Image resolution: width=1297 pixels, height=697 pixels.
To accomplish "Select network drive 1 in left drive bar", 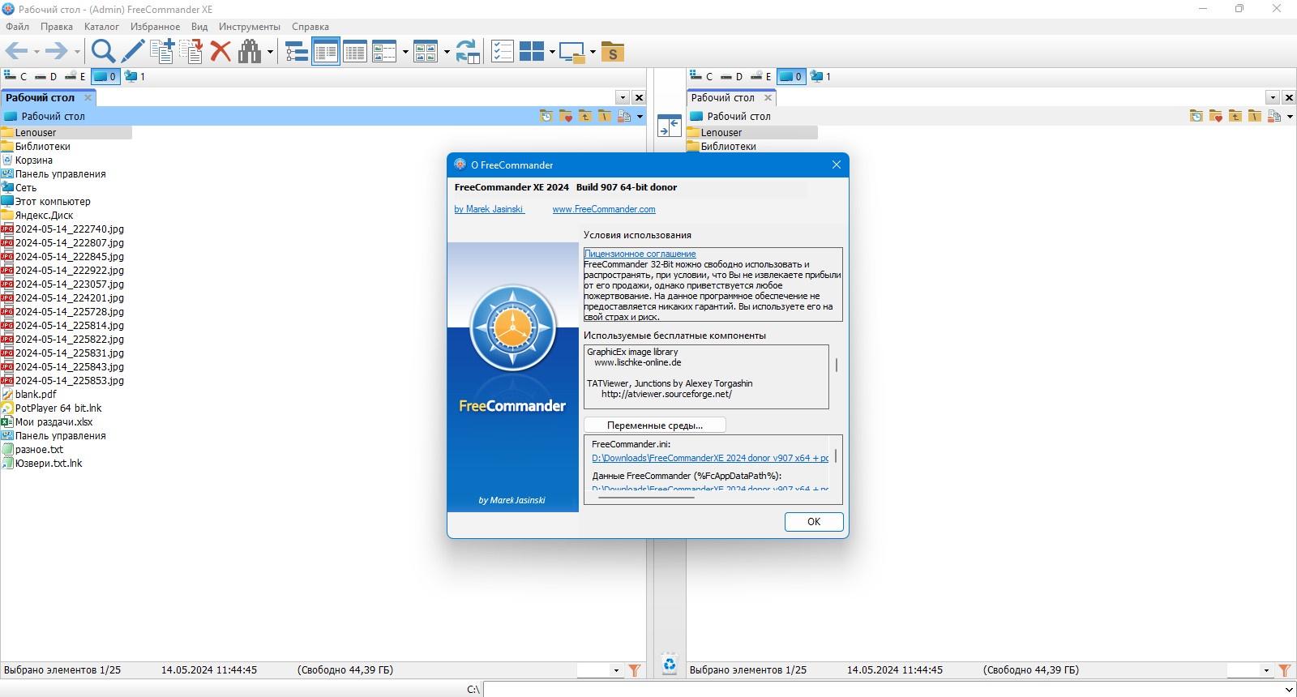I will pos(135,76).
